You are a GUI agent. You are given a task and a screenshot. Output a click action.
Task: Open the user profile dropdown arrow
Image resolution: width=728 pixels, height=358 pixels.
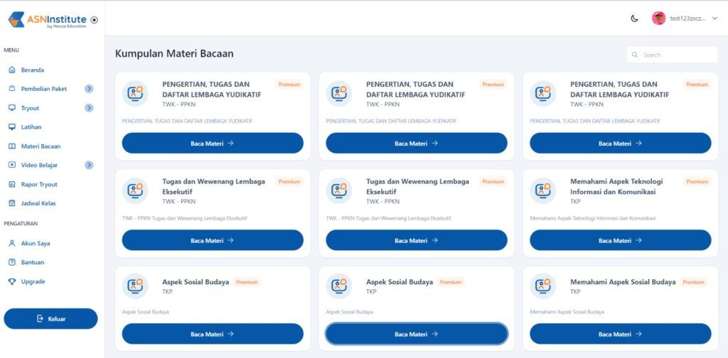714,18
